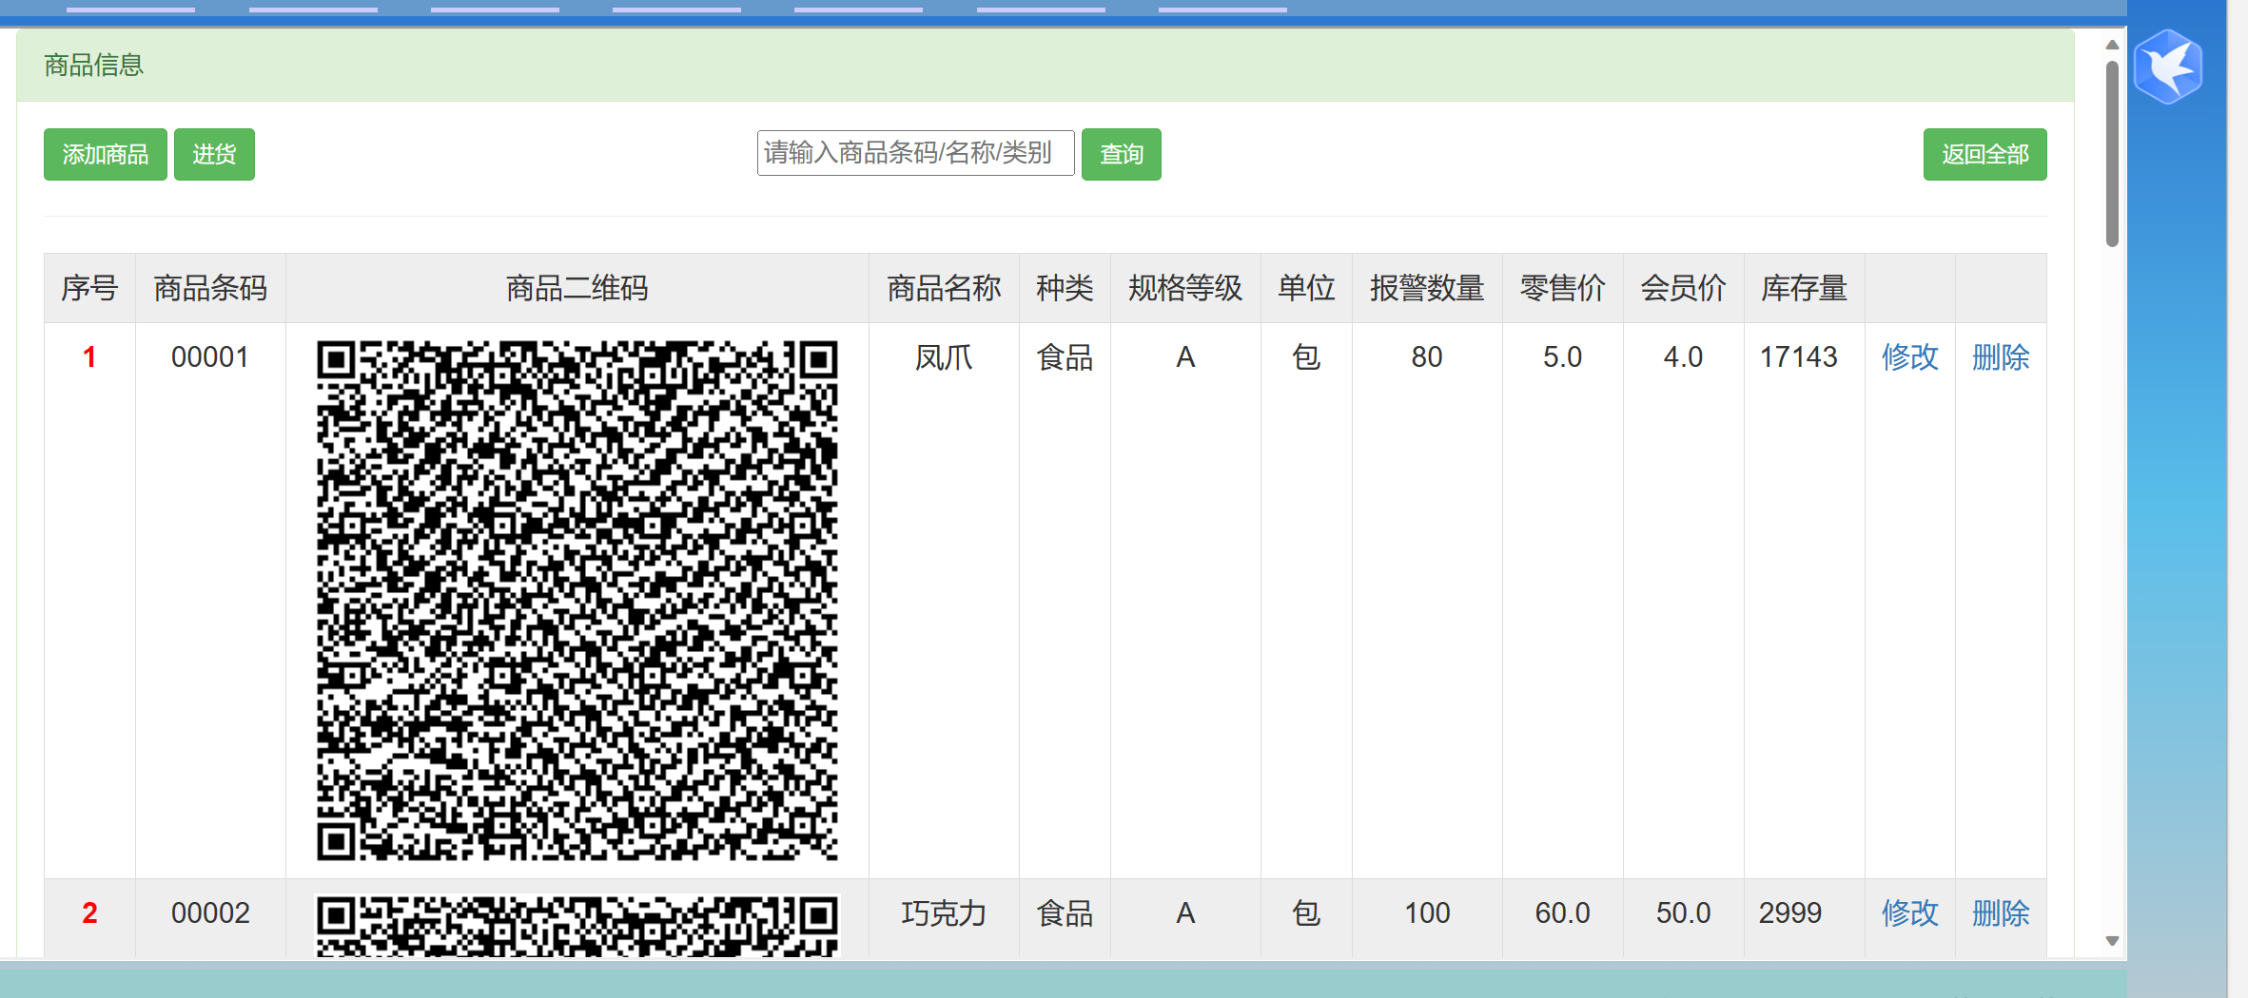Image resolution: width=2248 pixels, height=998 pixels.
Task: Click the 商品条码 column header
Action: point(210,288)
